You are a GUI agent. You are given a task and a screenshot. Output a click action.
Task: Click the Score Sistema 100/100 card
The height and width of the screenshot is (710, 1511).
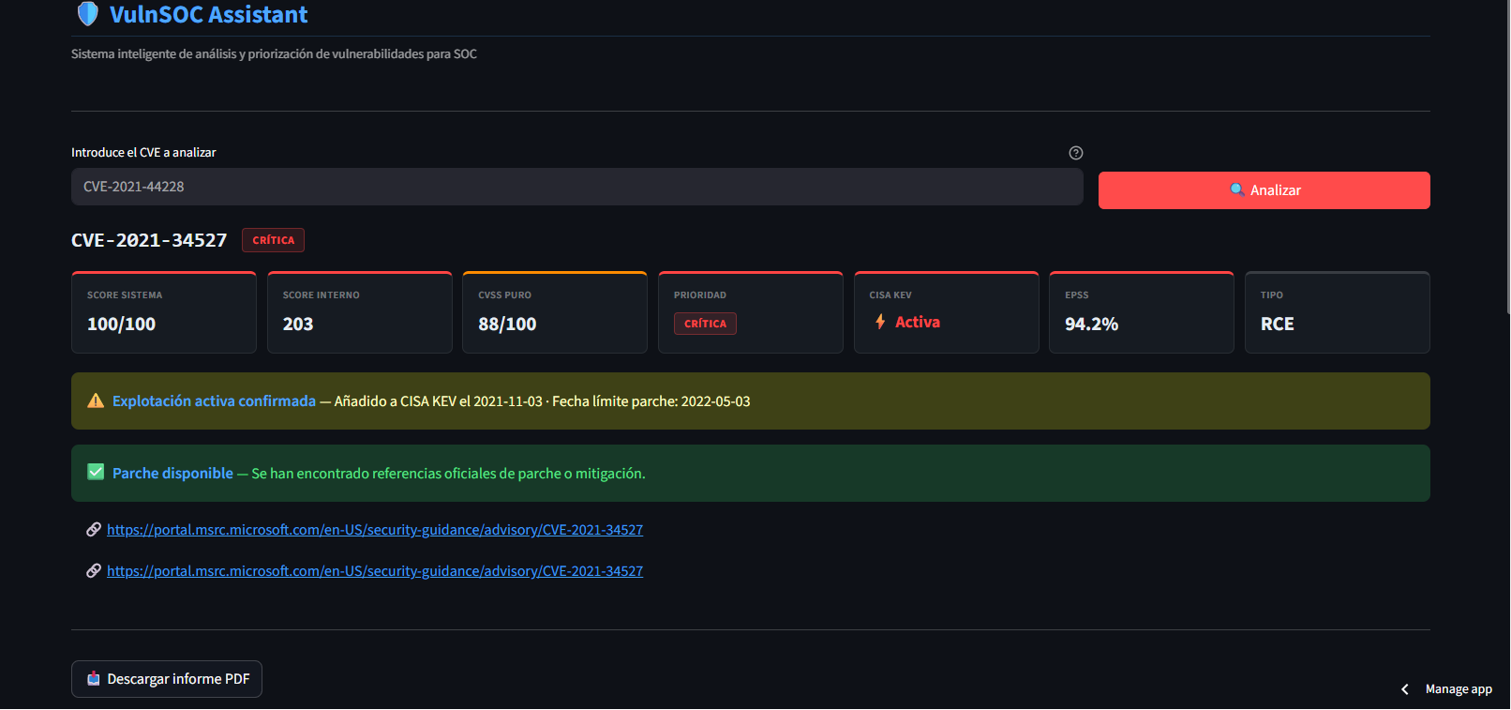click(164, 312)
